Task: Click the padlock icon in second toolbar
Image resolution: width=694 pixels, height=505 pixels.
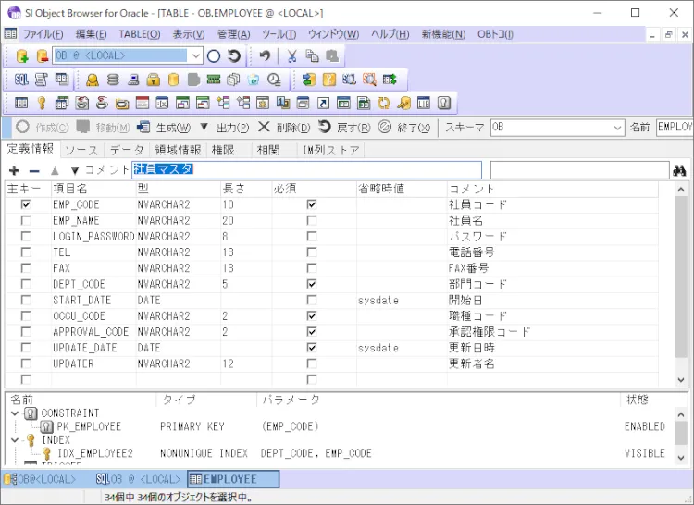Action: (154, 80)
